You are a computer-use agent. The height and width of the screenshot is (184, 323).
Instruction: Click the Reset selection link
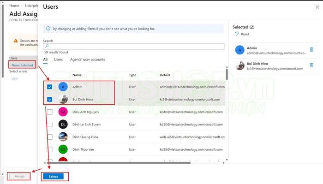[245, 34]
